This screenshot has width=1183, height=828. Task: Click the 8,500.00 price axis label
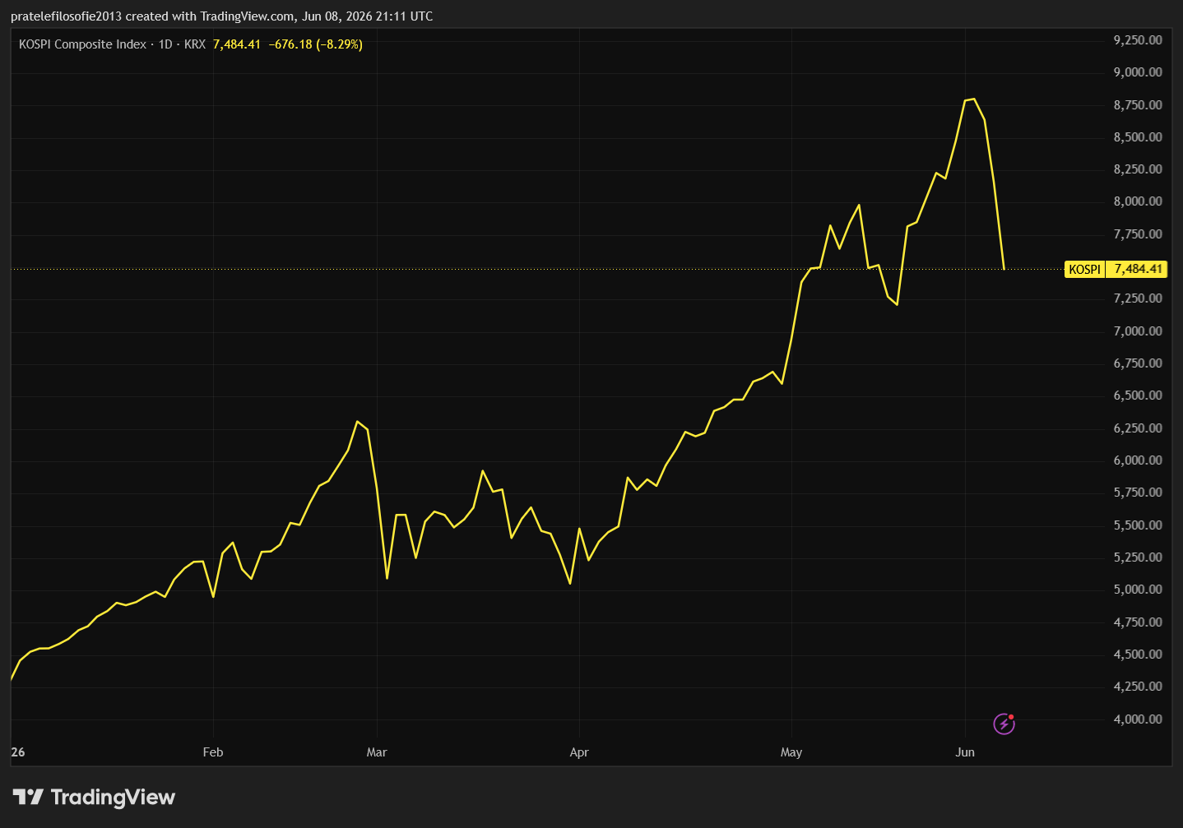pyautogui.click(x=1138, y=137)
